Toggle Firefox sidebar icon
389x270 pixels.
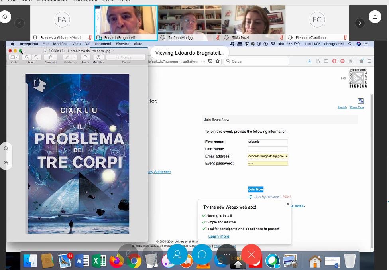click(326, 61)
